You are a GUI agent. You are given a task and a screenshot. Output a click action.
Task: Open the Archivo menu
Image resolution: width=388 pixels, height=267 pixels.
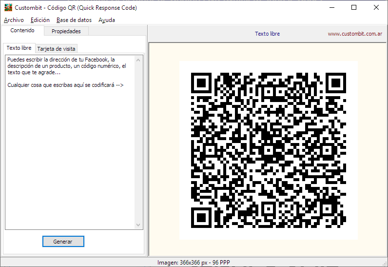coord(14,20)
